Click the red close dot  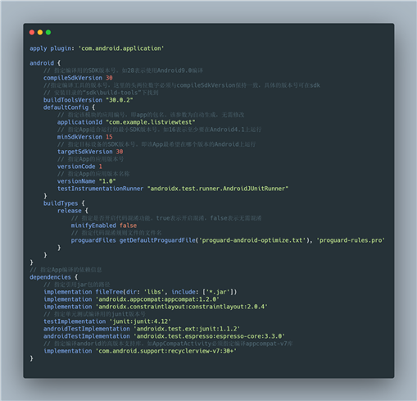coord(32,32)
